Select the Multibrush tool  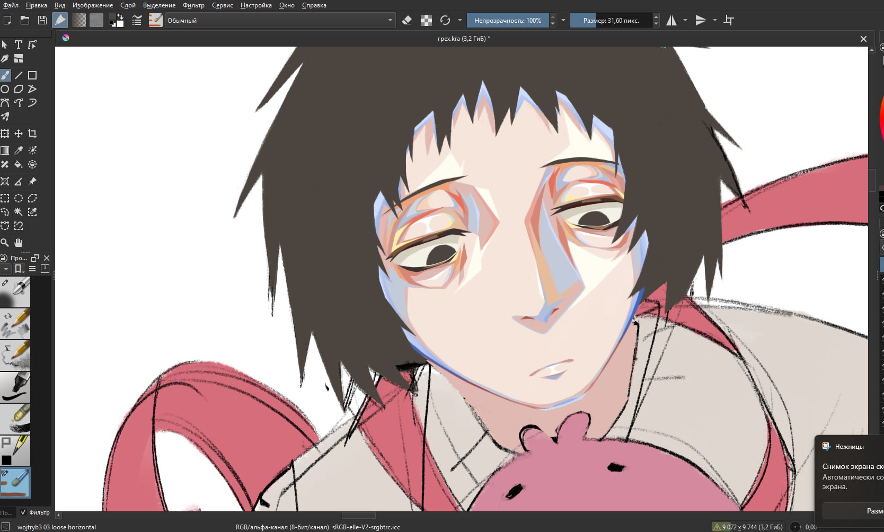click(5, 117)
